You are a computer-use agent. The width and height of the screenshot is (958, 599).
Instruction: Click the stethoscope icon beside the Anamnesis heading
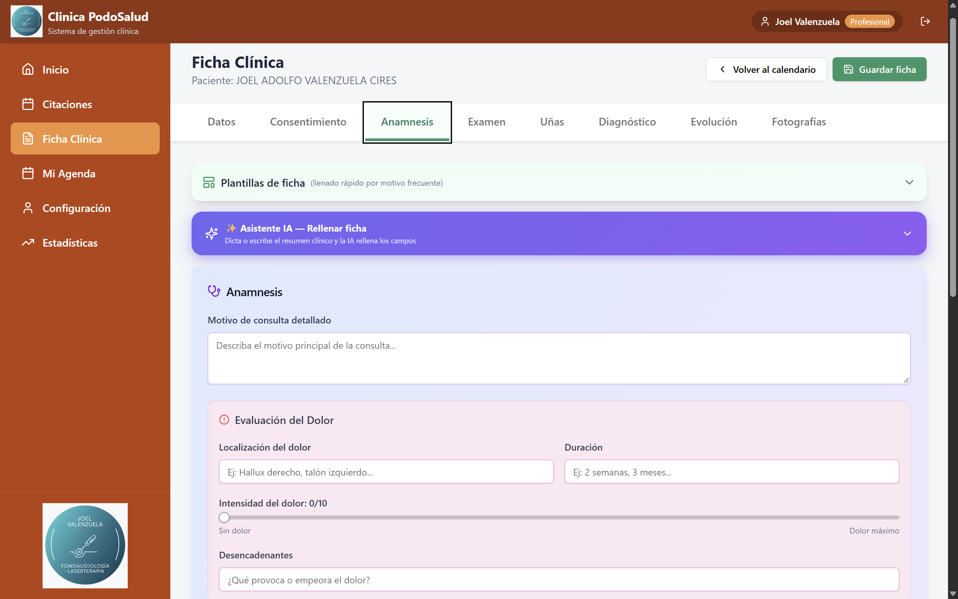click(214, 291)
